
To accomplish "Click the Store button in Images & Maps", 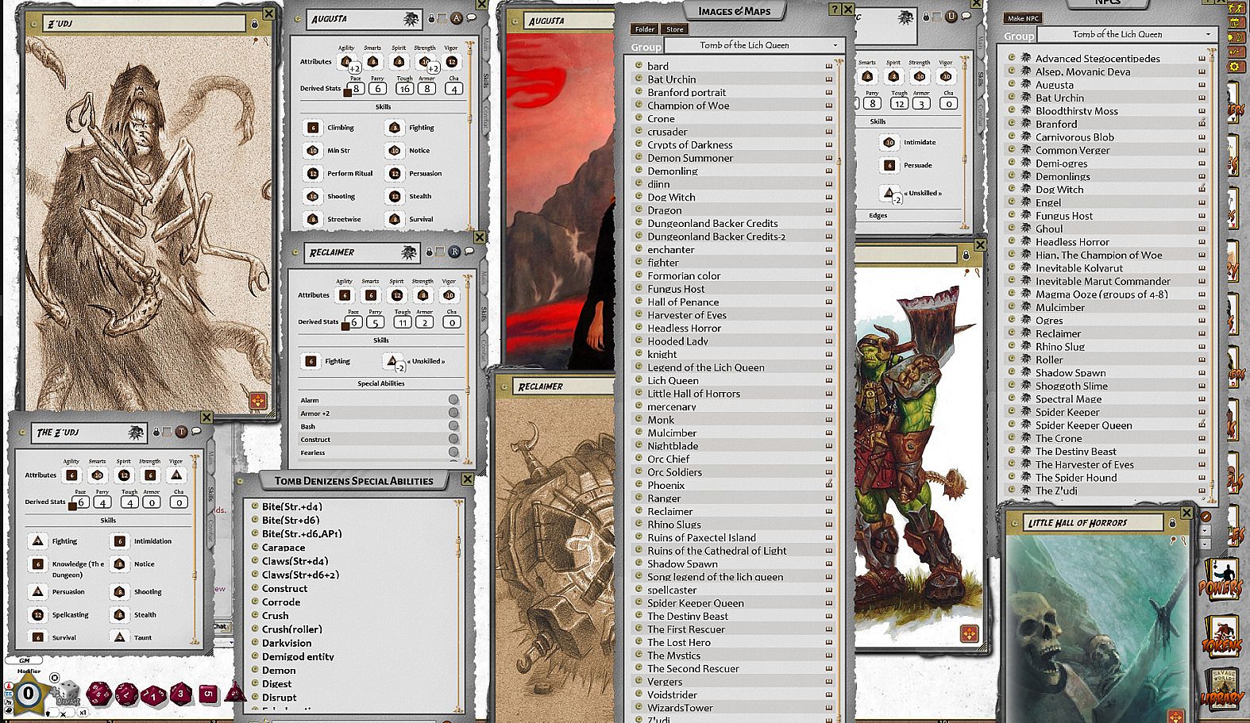I will point(674,29).
